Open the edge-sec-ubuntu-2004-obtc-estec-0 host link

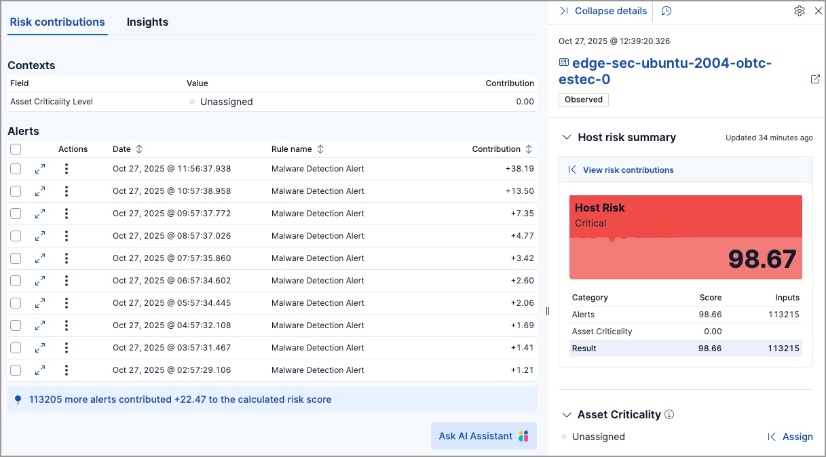tap(672, 71)
